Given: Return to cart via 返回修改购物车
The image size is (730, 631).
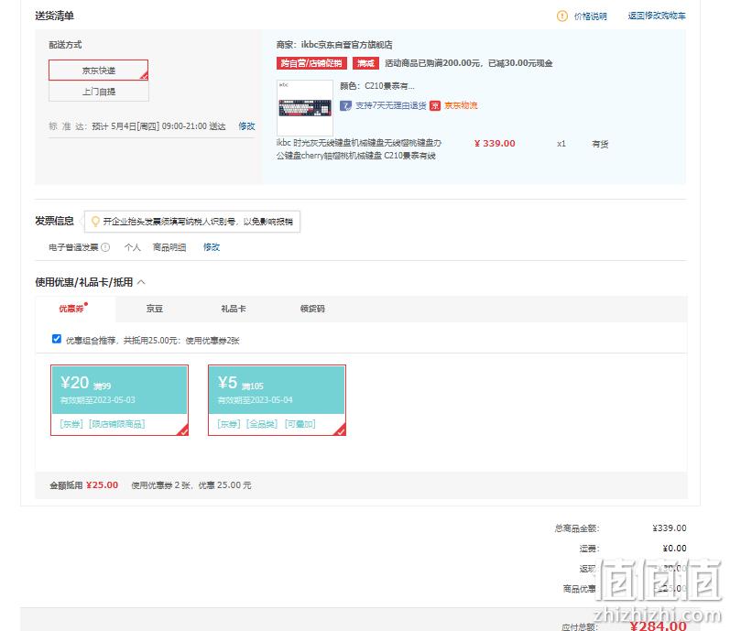Looking at the screenshot, I should click(657, 16).
